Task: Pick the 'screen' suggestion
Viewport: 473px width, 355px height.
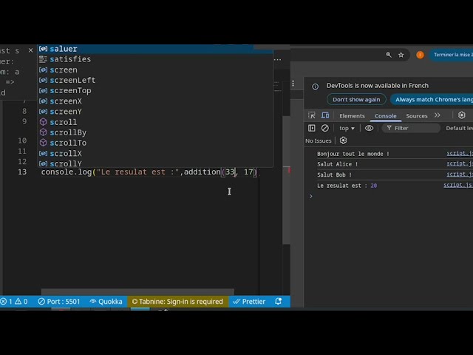Action: [x=155, y=70]
